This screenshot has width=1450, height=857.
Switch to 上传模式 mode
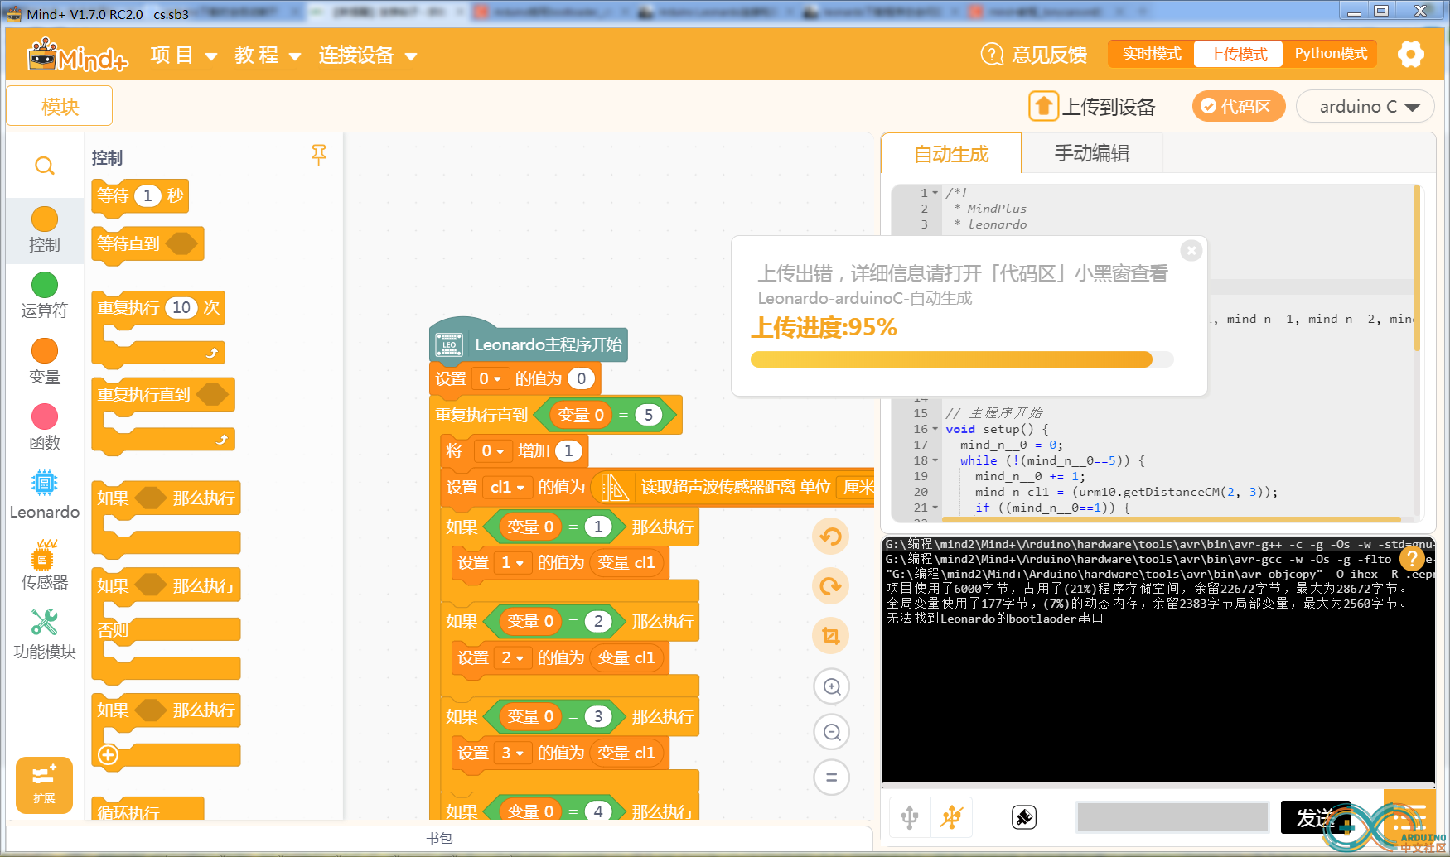1238,54
